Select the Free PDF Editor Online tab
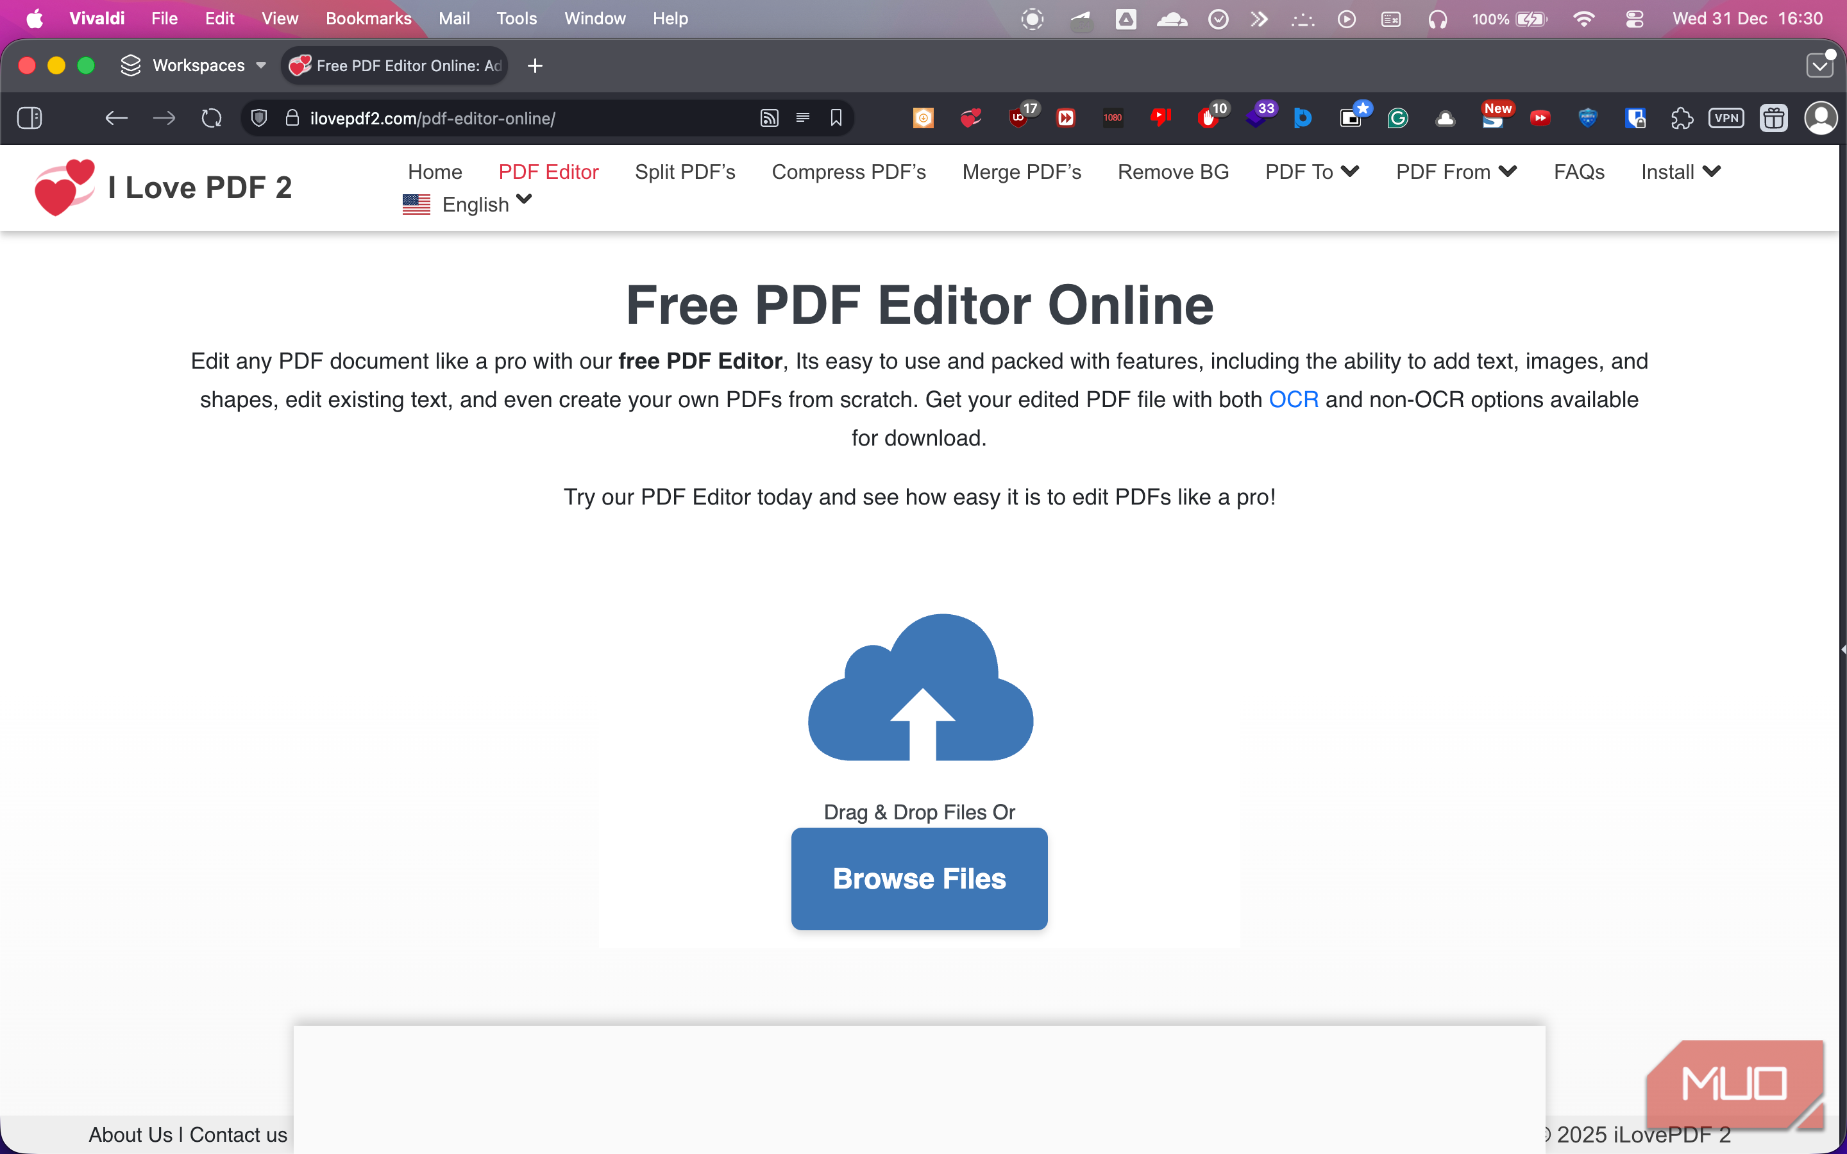The height and width of the screenshot is (1154, 1847). click(x=395, y=65)
